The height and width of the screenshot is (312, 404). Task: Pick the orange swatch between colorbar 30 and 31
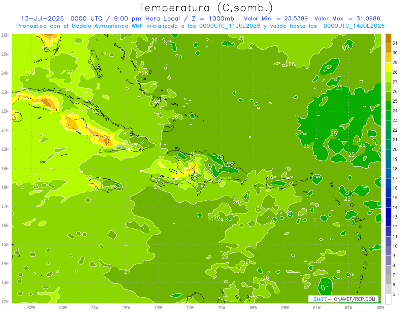(388, 47)
